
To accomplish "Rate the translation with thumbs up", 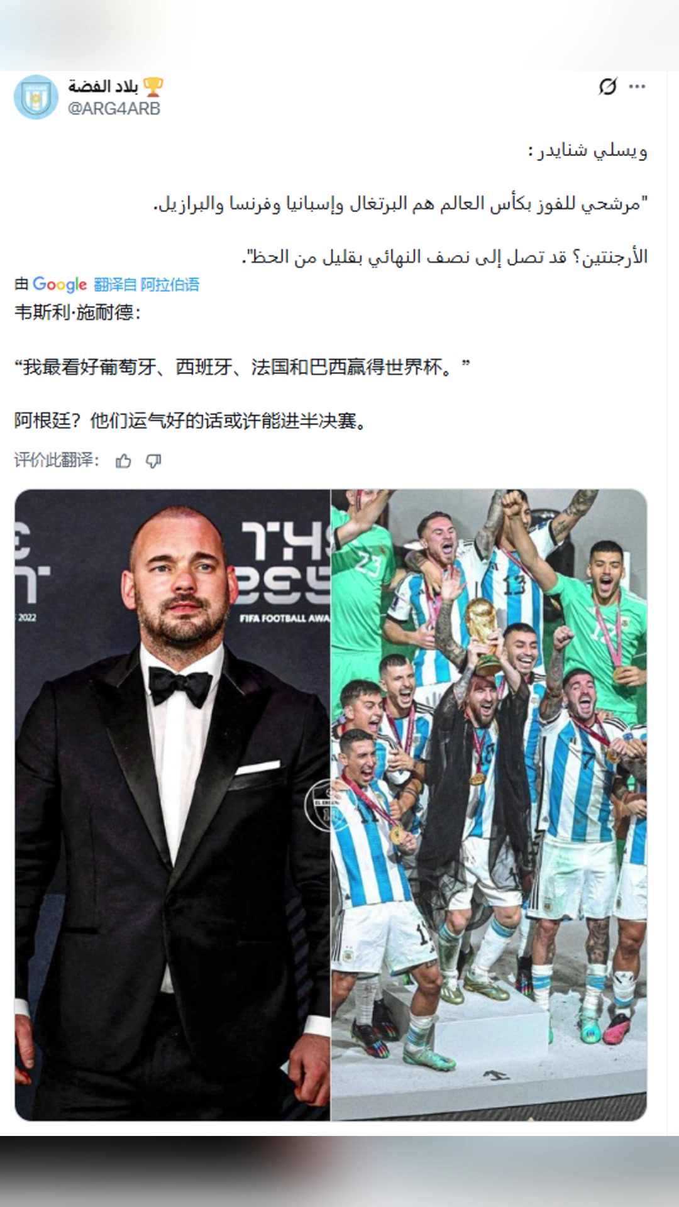I will (x=123, y=461).
